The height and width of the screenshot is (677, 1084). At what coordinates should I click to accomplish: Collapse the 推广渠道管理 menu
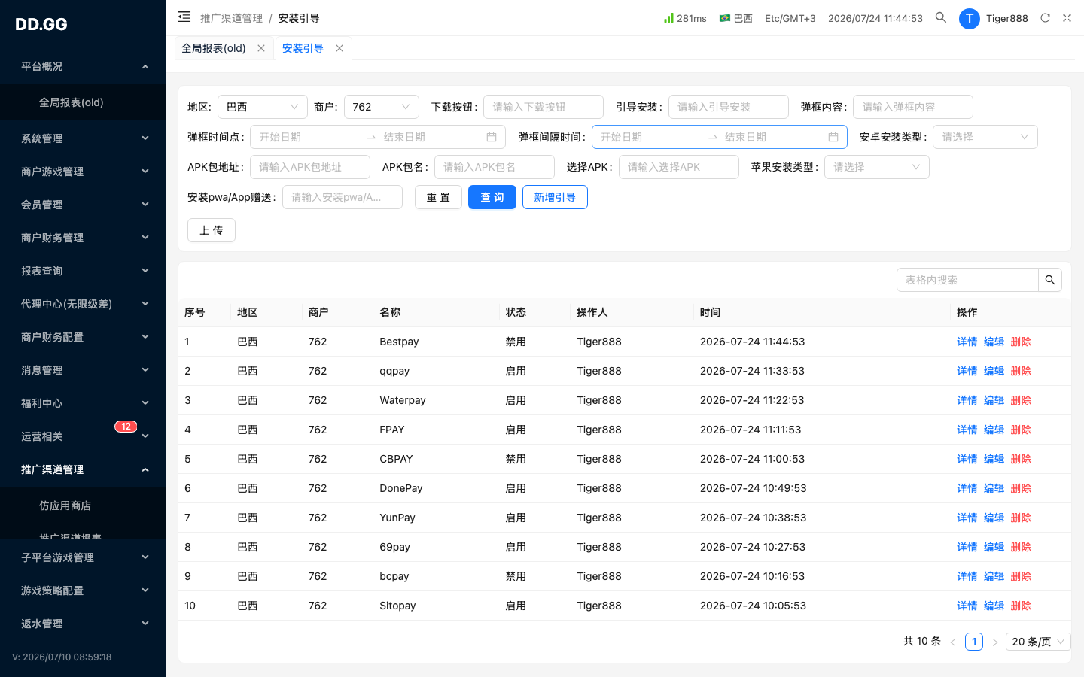pos(83,469)
